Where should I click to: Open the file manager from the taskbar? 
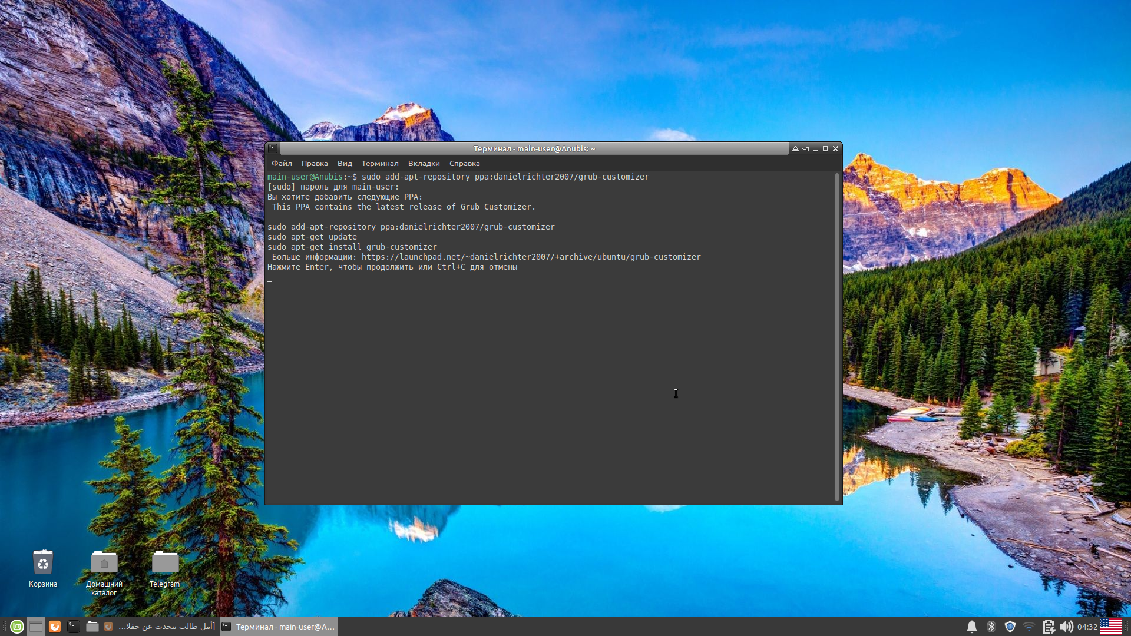point(92,627)
